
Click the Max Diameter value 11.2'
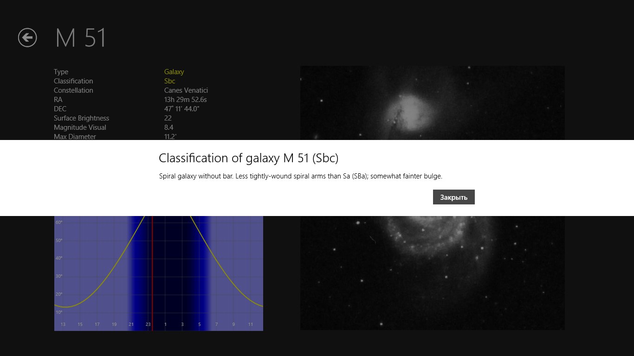170,136
